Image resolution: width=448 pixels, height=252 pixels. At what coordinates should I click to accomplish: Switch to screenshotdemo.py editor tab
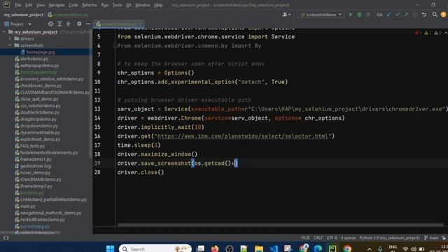[x=119, y=24]
